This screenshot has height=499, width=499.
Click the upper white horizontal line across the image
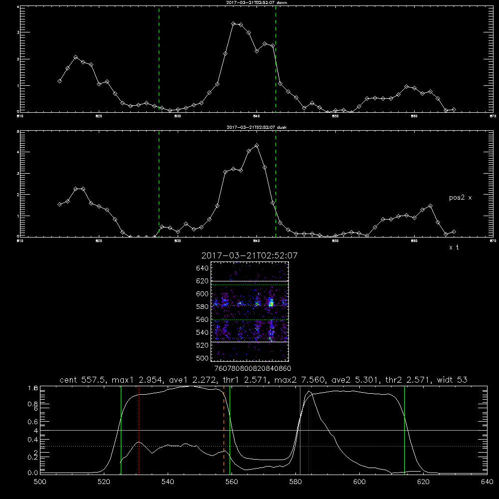249,281
